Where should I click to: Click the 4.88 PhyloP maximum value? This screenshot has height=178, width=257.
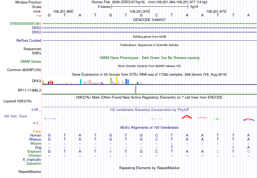(x=35, y=110)
